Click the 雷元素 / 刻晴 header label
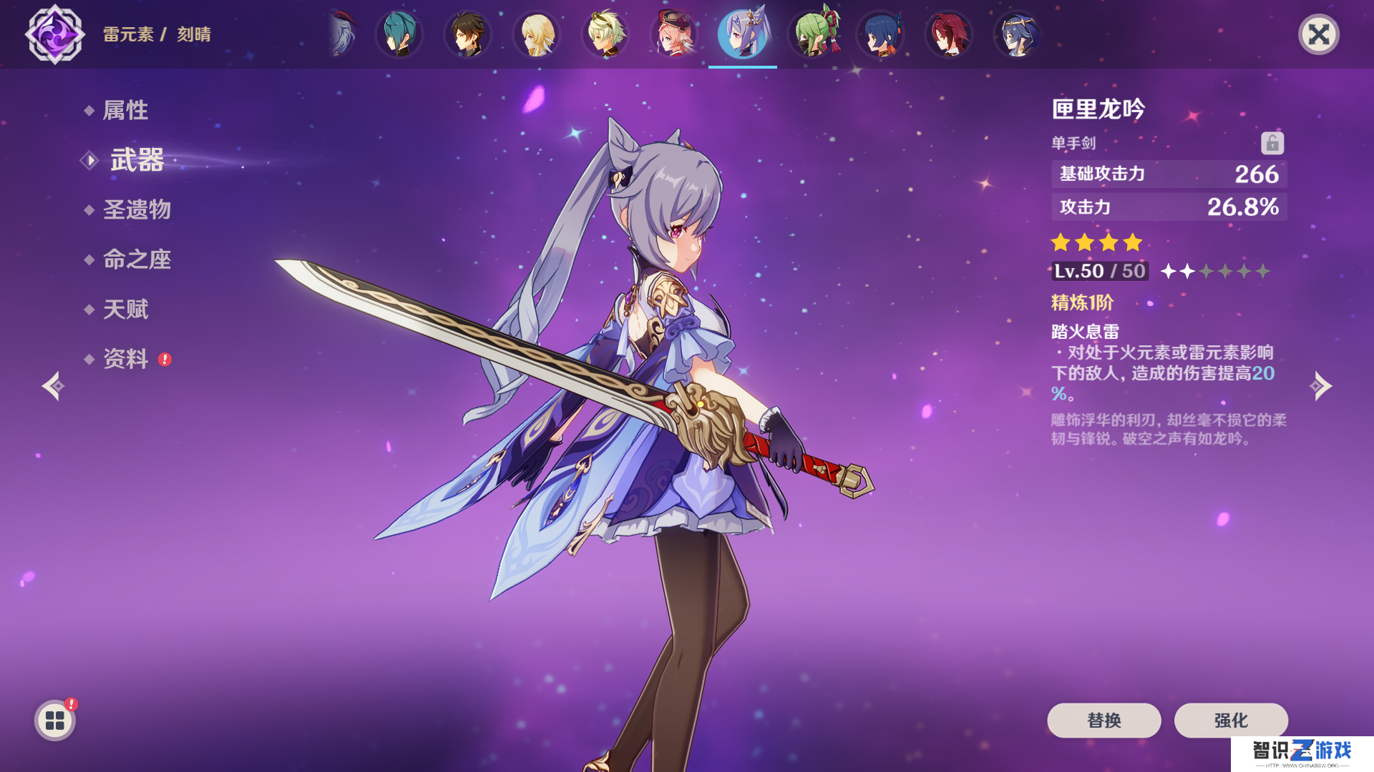1374x772 pixels. pyautogui.click(x=157, y=34)
